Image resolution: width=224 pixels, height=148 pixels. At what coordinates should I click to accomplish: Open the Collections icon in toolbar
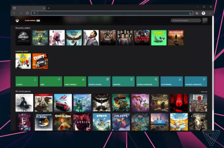tap(197, 13)
